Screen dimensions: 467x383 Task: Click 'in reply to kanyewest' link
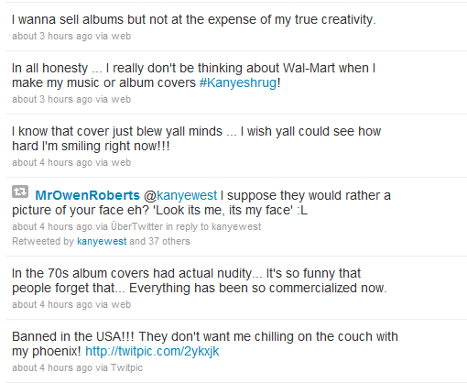(x=213, y=226)
